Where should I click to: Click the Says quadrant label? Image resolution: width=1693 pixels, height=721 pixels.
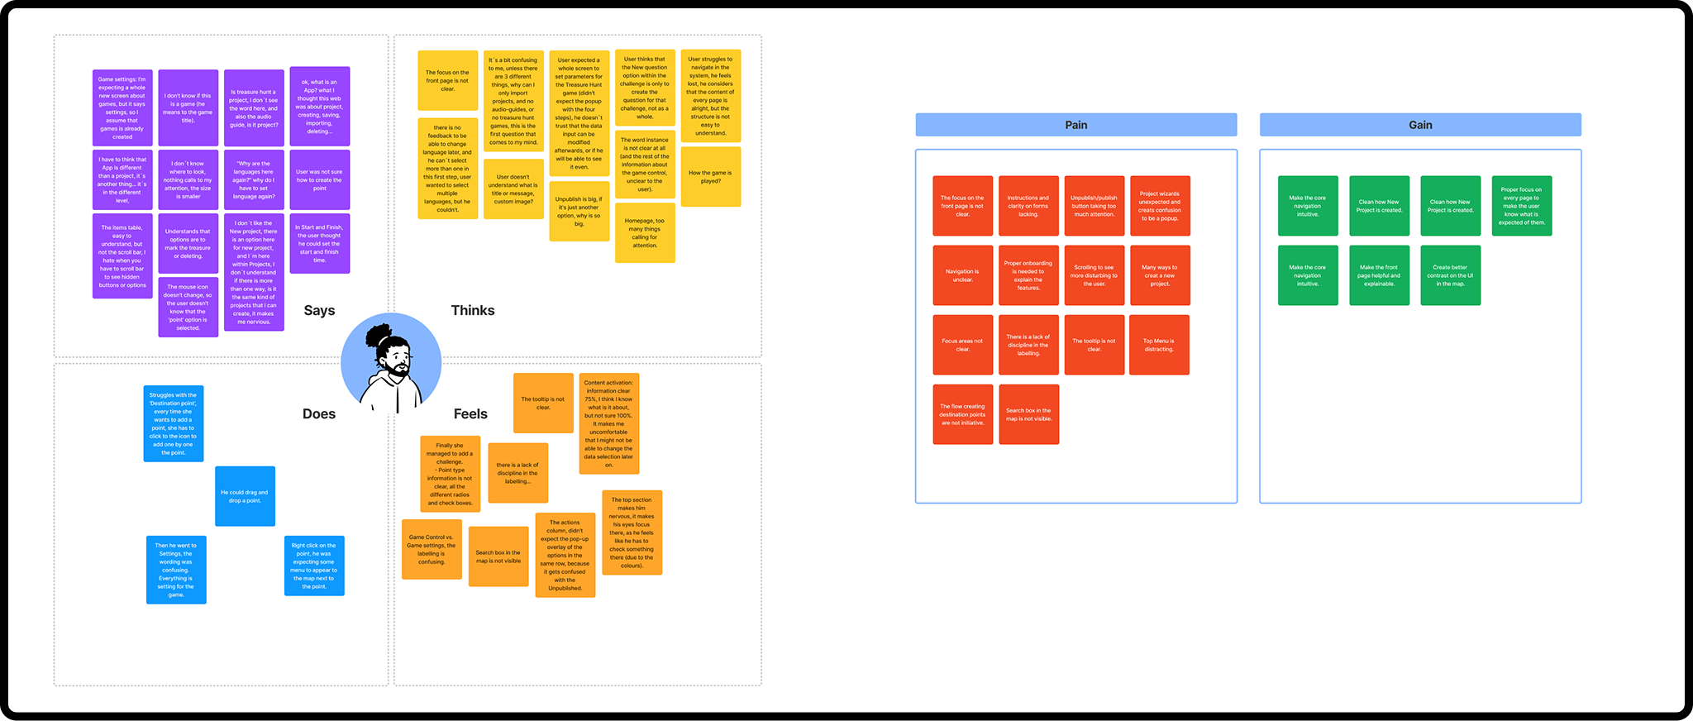(319, 311)
